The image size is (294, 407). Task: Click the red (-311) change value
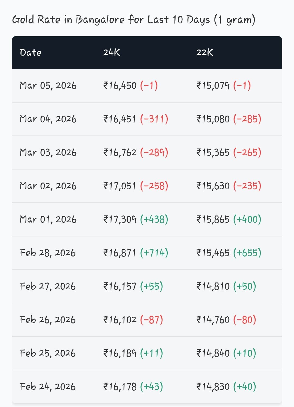click(x=154, y=119)
